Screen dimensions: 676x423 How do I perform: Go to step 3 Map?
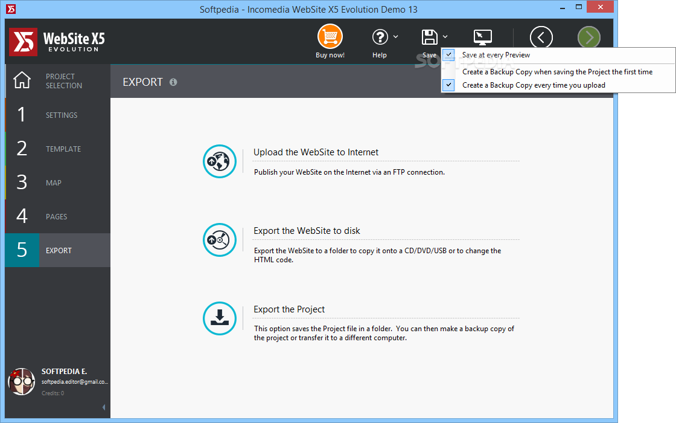[58, 182]
